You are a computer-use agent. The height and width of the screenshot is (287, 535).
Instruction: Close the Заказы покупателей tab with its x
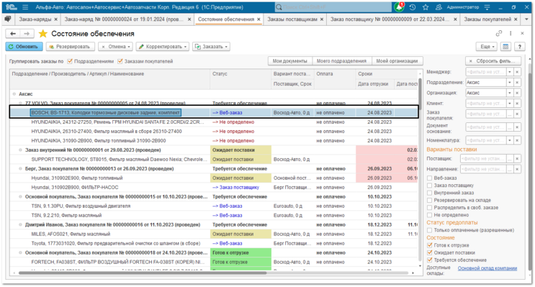[x=516, y=19]
